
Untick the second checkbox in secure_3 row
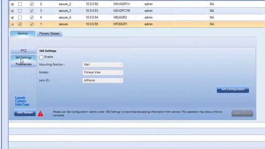(31, 11)
